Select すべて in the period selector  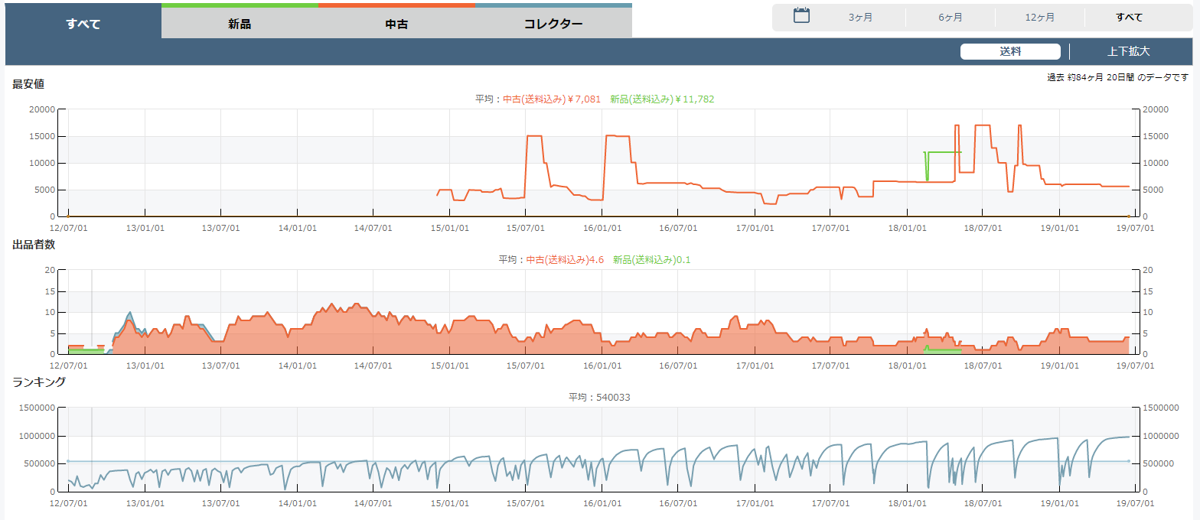click(1129, 18)
